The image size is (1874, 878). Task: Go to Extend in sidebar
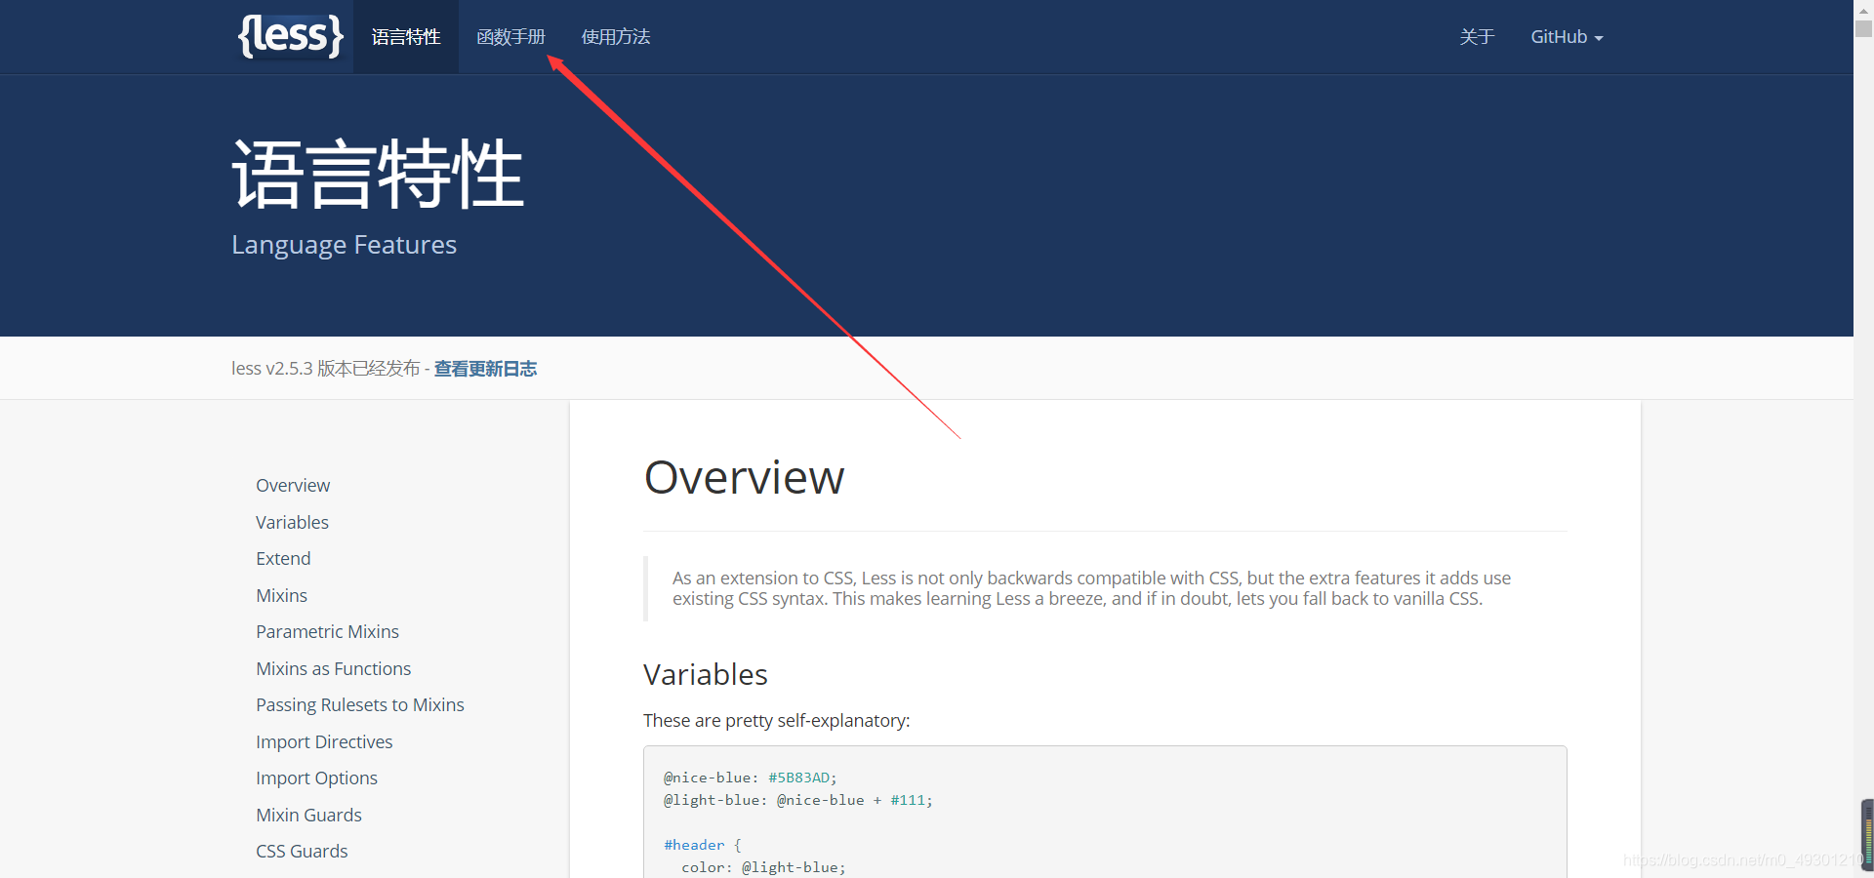pos(283,558)
